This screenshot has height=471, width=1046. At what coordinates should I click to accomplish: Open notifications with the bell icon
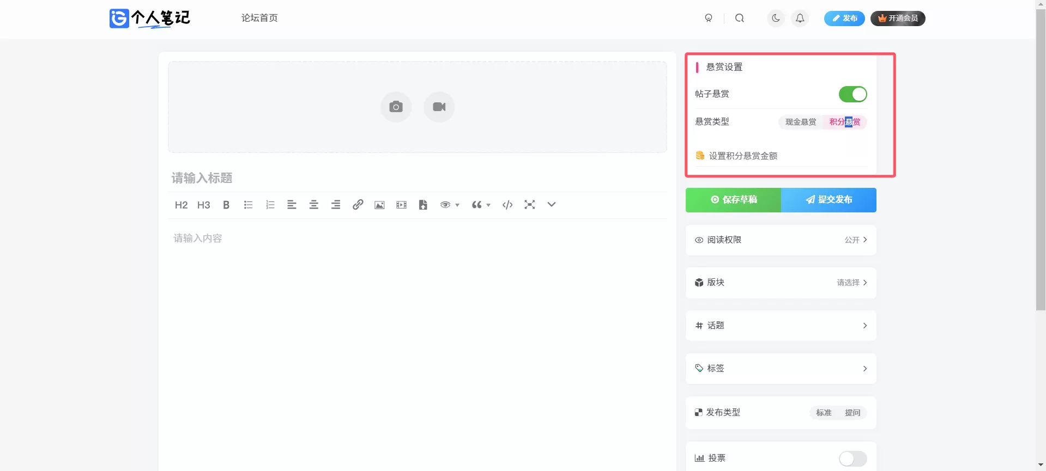pyautogui.click(x=800, y=18)
